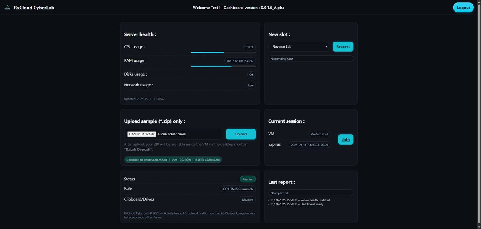Click the RDP HTML5 Guacamole rule badge
Screen dimensions: 481x229
(x=238, y=189)
